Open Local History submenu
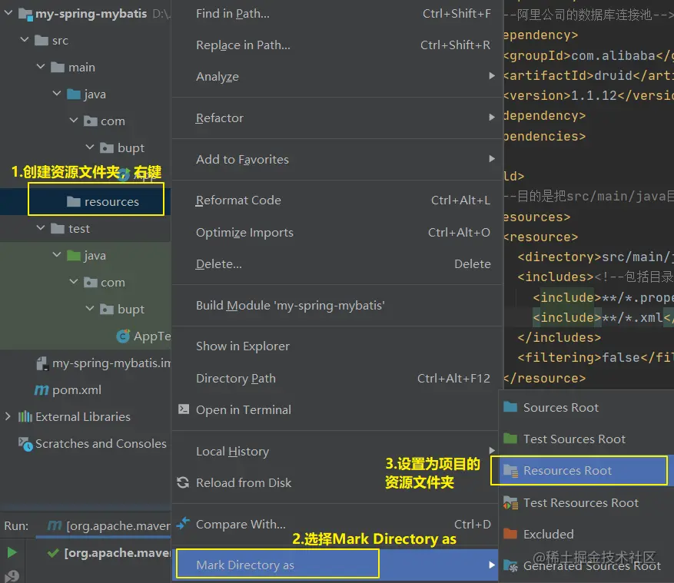The image size is (674, 583). click(337, 451)
